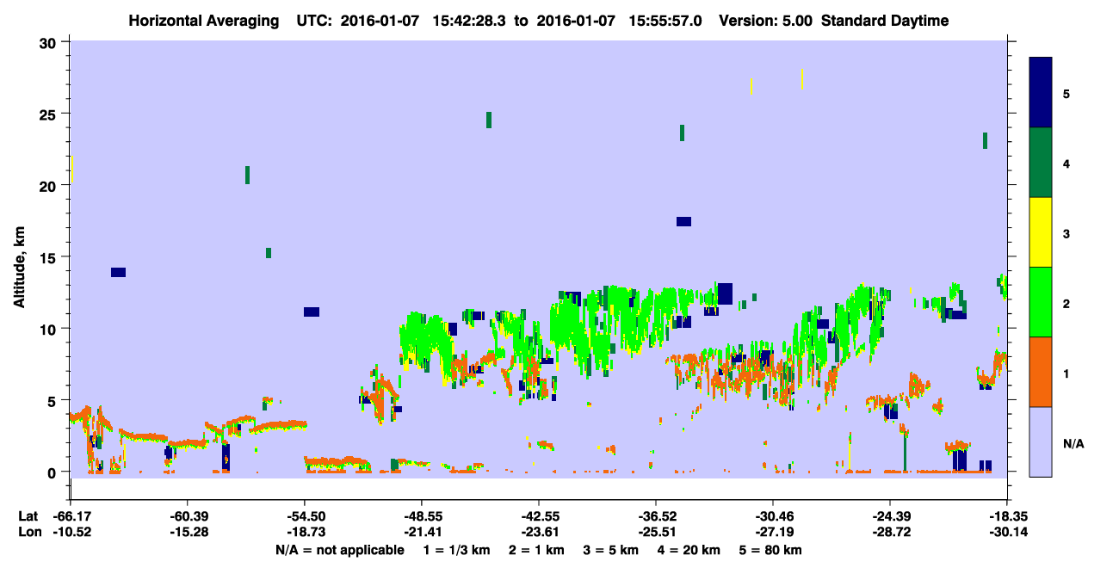Click the lavender N/A colorbar segment
Image resolution: width=1119 pixels, height=574 pixels.
pyautogui.click(x=1041, y=441)
